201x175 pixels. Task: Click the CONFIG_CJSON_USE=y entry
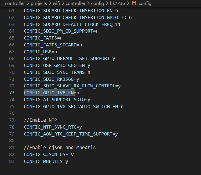[49, 155]
